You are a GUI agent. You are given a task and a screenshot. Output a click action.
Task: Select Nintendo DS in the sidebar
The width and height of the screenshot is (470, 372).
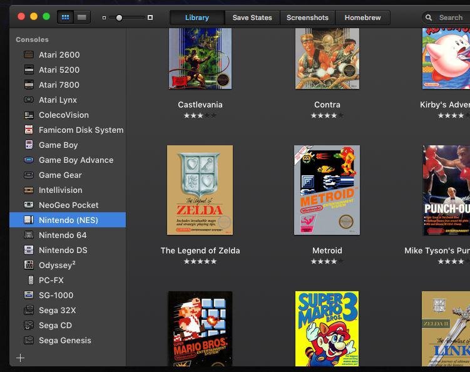point(63,250)
